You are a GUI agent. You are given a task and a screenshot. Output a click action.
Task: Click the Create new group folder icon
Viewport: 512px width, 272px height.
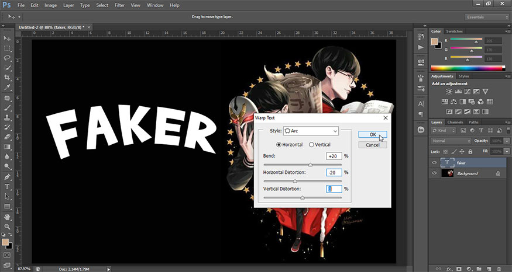point(479,269)
